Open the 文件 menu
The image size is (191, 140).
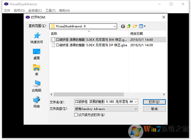coord(7,11)
